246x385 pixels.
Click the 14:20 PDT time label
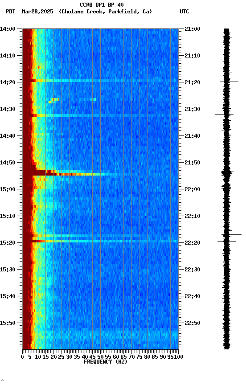8,82
